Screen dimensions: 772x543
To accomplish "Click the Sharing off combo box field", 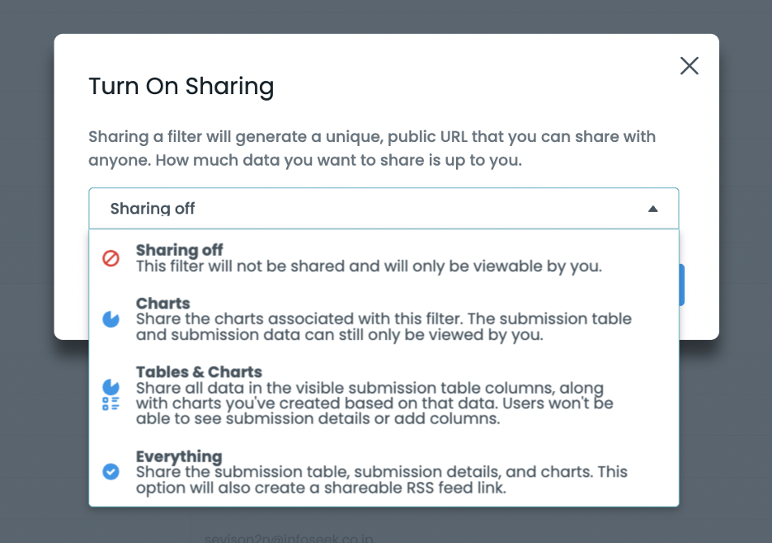I will [x=371, y=209].
